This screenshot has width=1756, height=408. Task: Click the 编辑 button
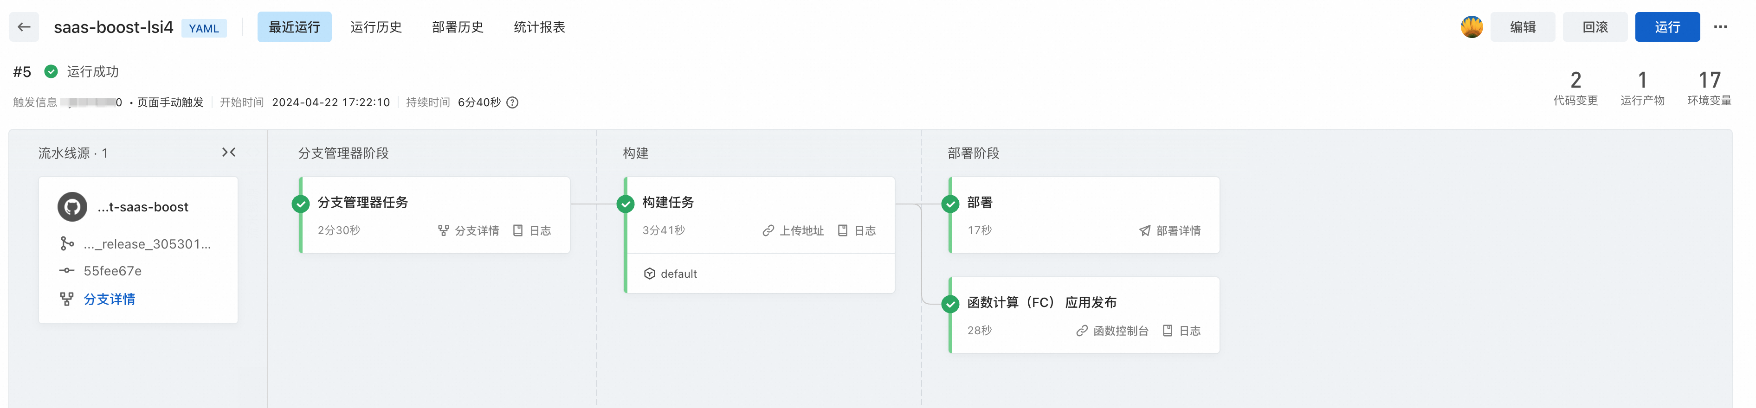coord(1522,27)
